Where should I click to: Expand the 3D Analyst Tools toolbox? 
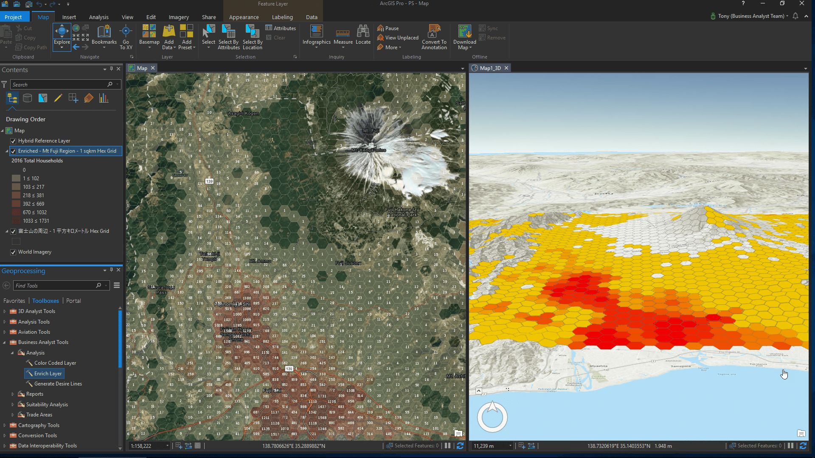5,311
